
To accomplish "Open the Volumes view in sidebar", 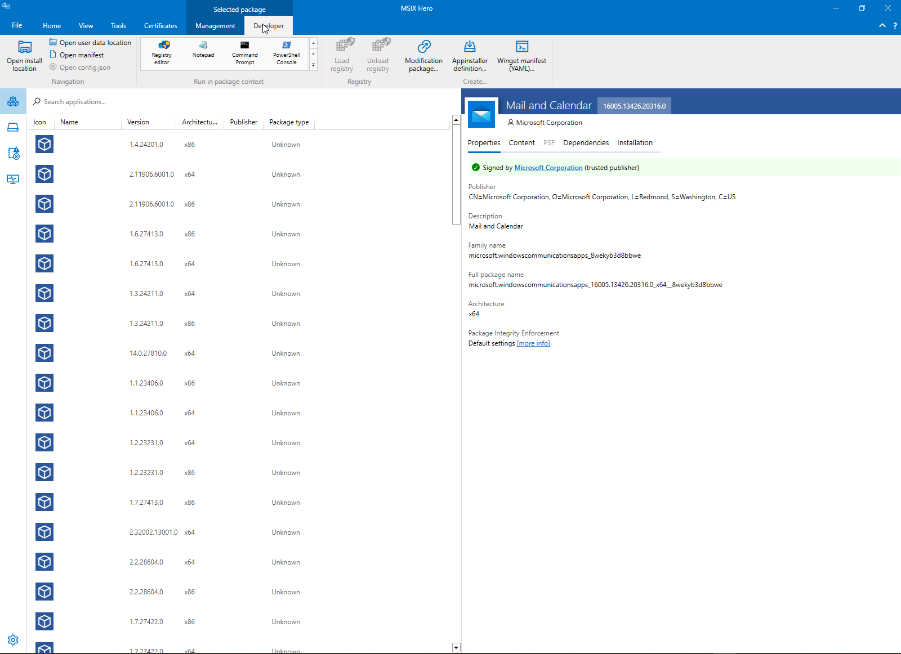I will tap(13, 128).
